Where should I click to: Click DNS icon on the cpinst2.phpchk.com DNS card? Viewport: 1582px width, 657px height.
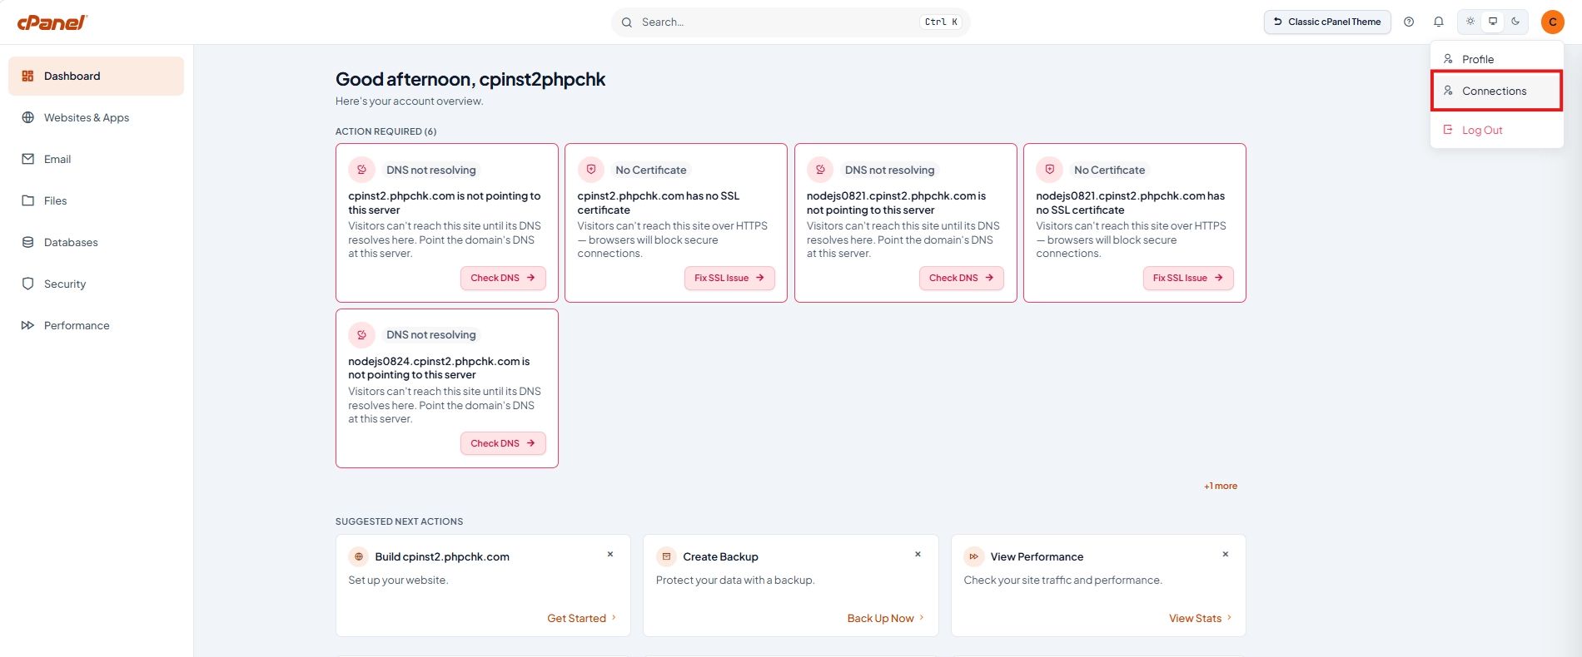(361, 170)
